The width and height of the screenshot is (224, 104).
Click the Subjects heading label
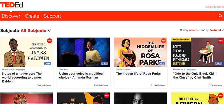pyautogui.click(x=10, y=31)
